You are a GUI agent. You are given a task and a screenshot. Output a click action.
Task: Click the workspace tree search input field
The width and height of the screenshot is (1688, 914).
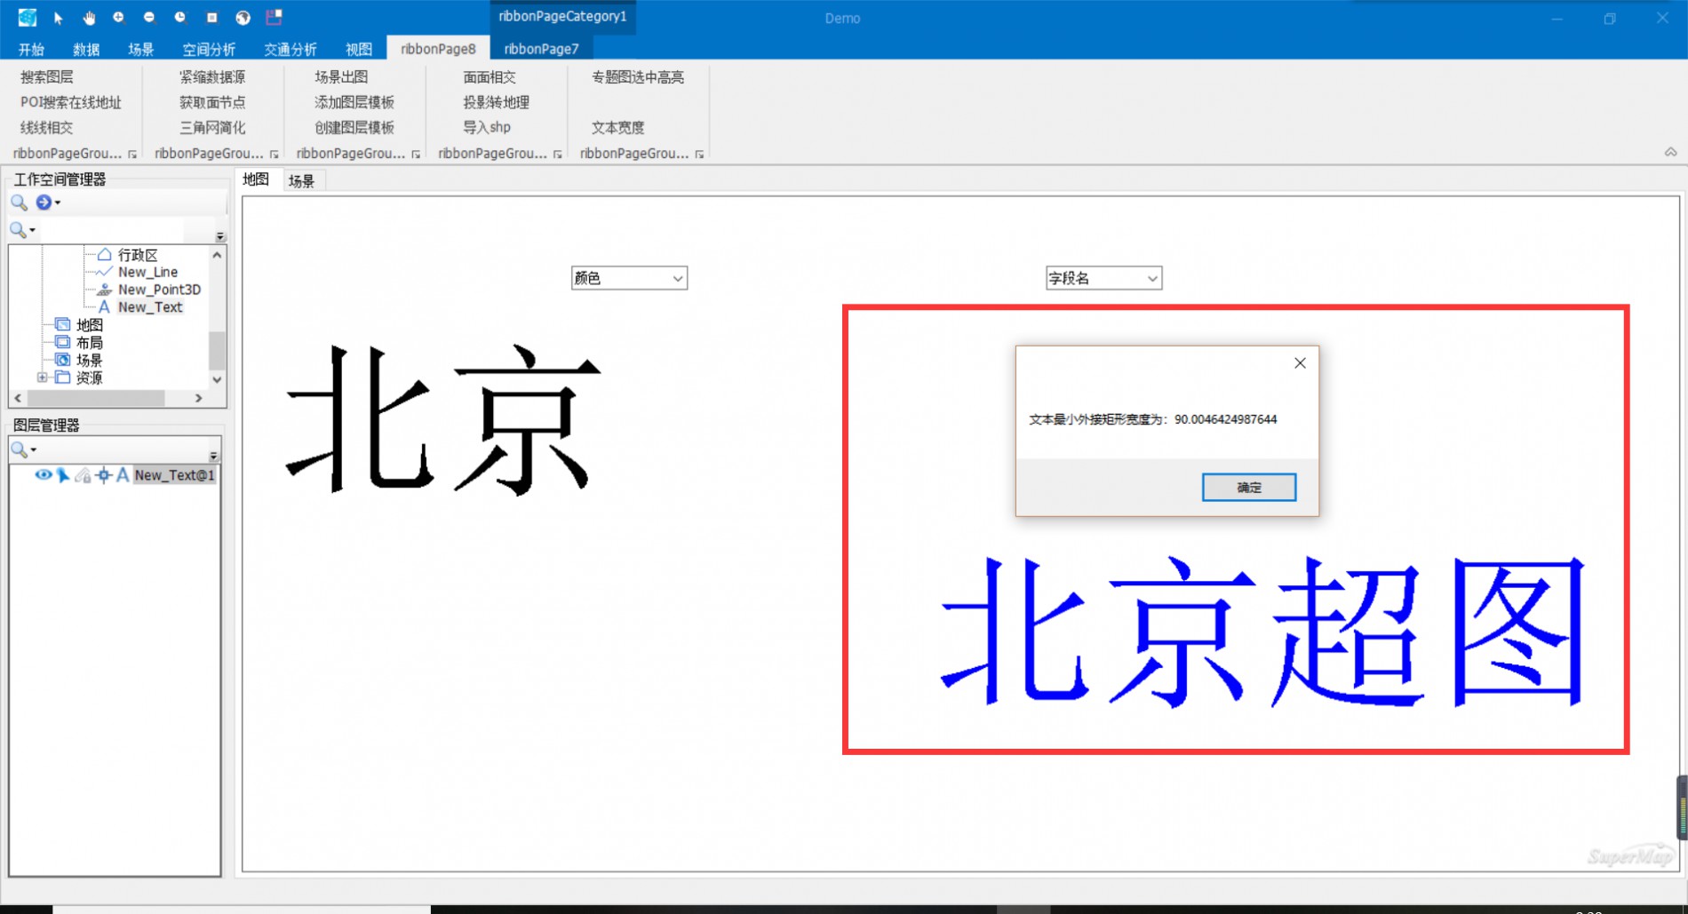111,230
